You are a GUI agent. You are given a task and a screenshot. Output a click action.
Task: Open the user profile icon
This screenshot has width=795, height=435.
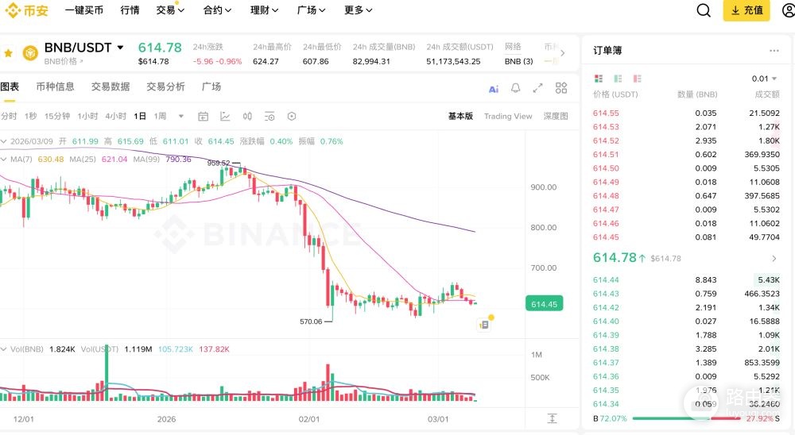coord(789,10)
